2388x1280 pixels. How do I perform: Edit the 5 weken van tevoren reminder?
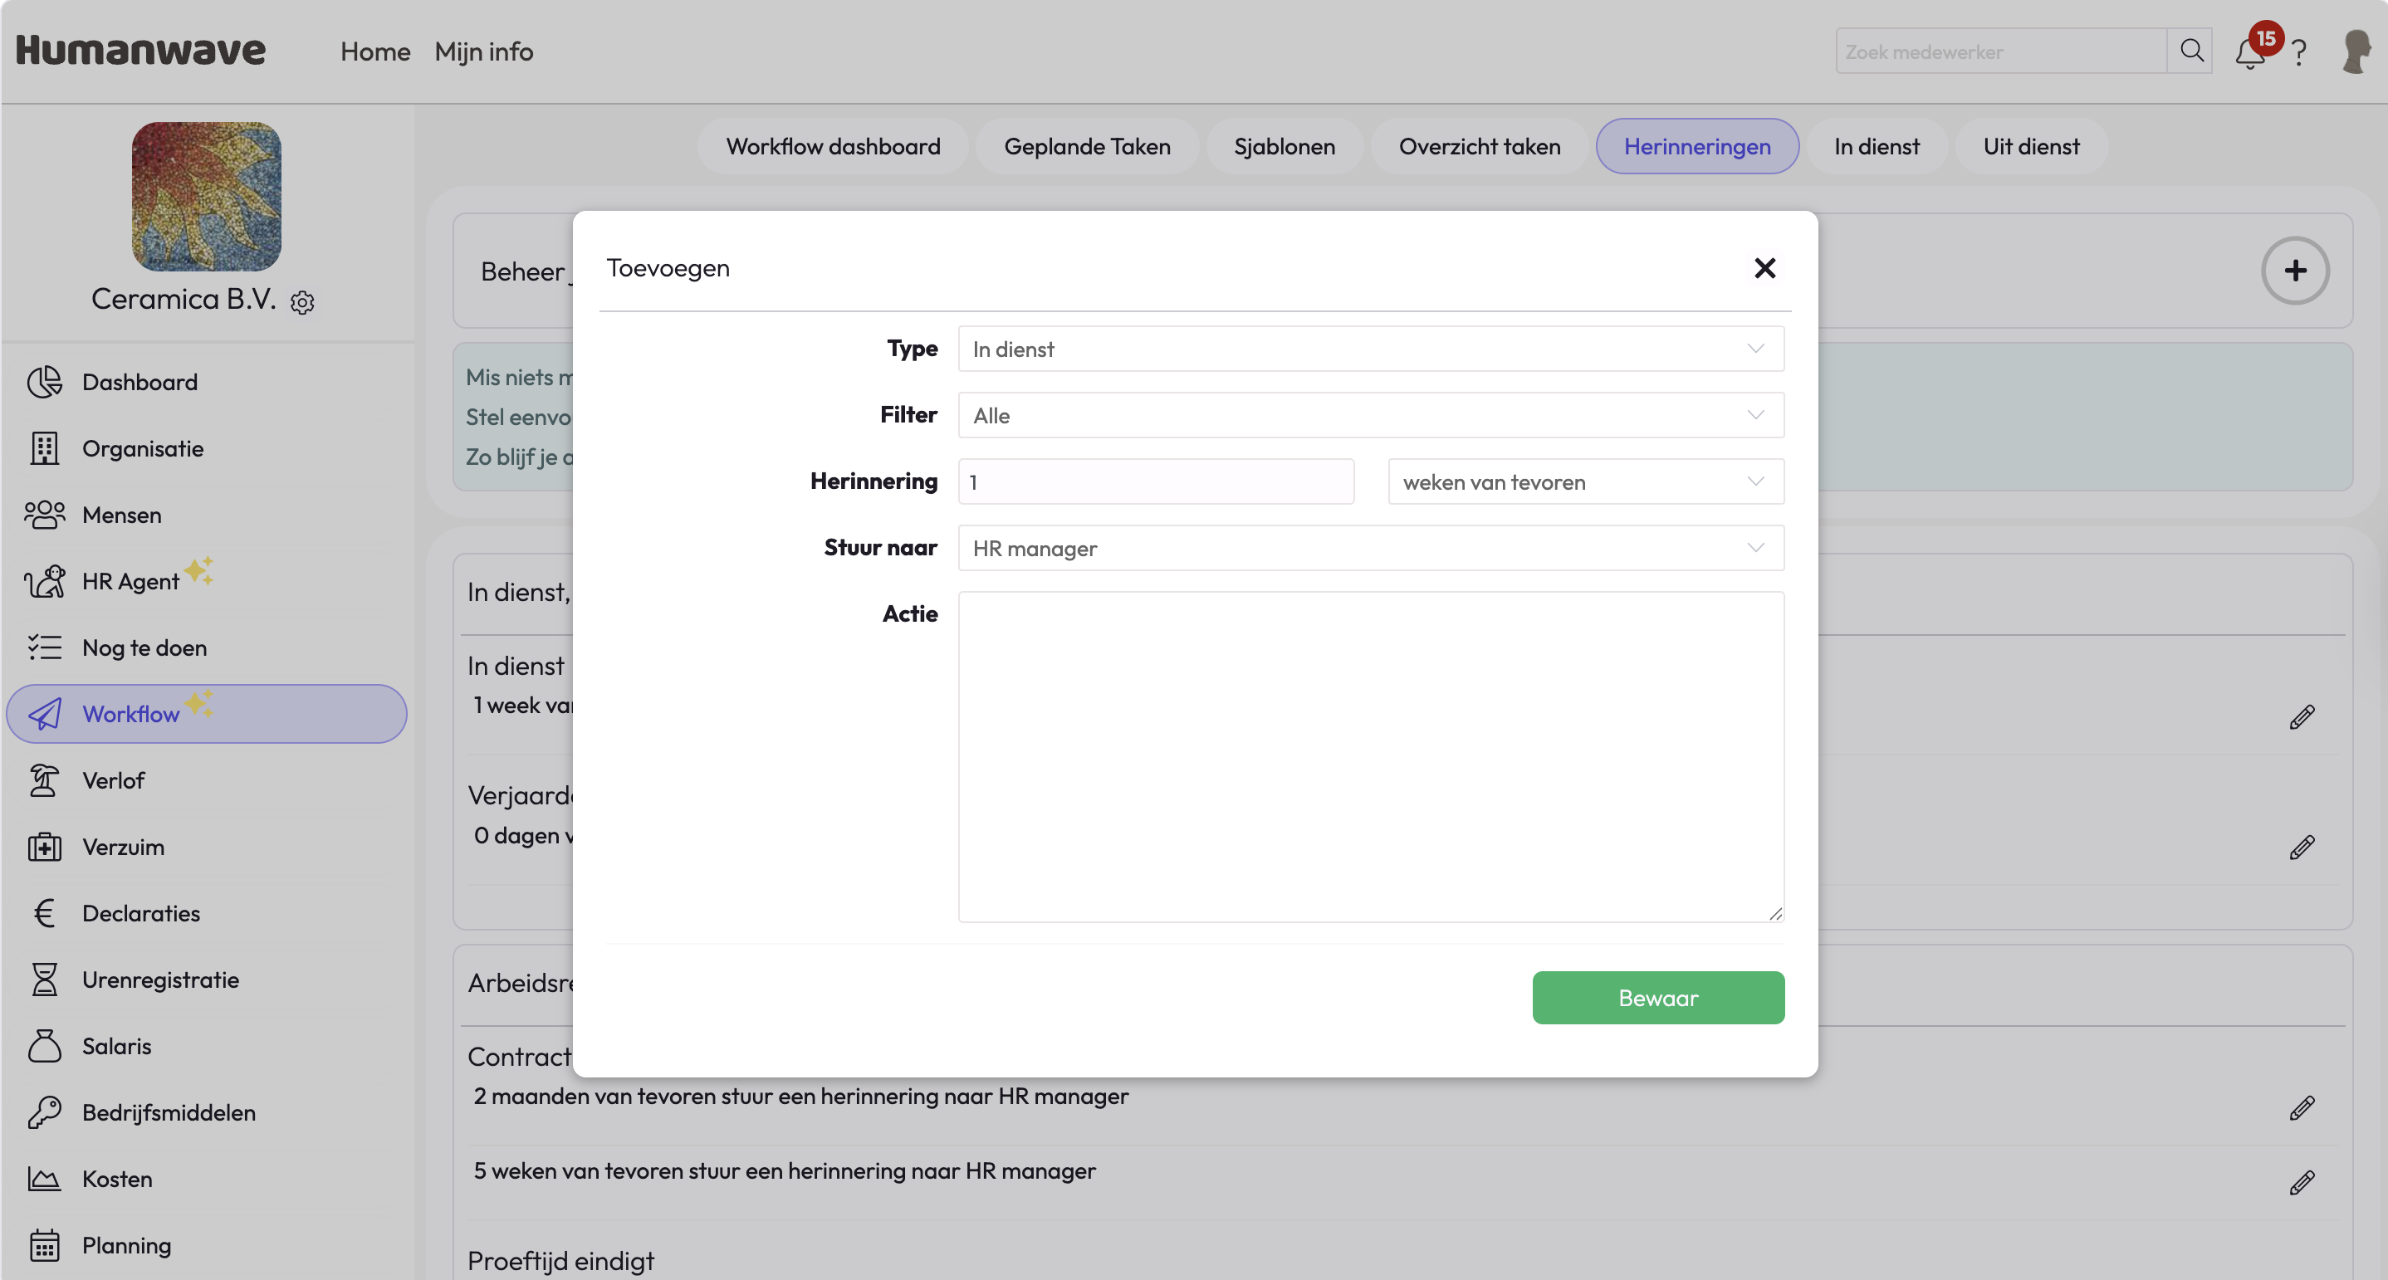point(2301,1183)
